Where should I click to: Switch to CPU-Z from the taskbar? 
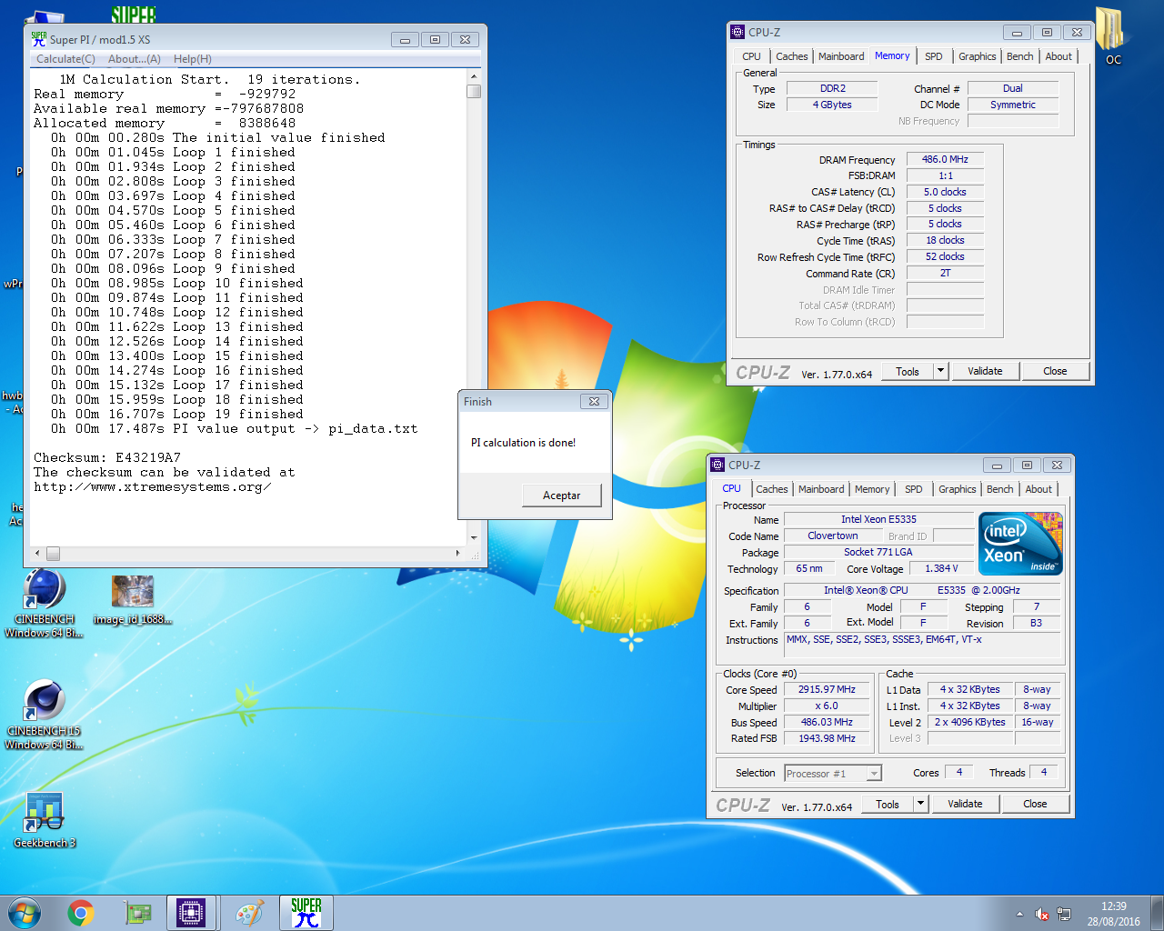coord(192,913)
